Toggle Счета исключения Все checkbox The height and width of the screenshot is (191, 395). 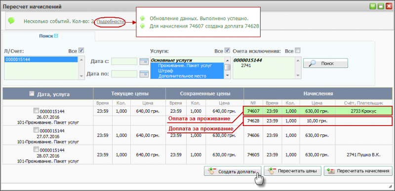298,51
